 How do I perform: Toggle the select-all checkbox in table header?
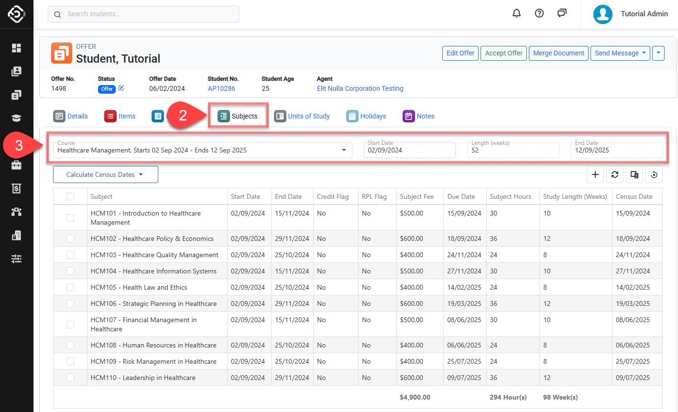point(70,196)
